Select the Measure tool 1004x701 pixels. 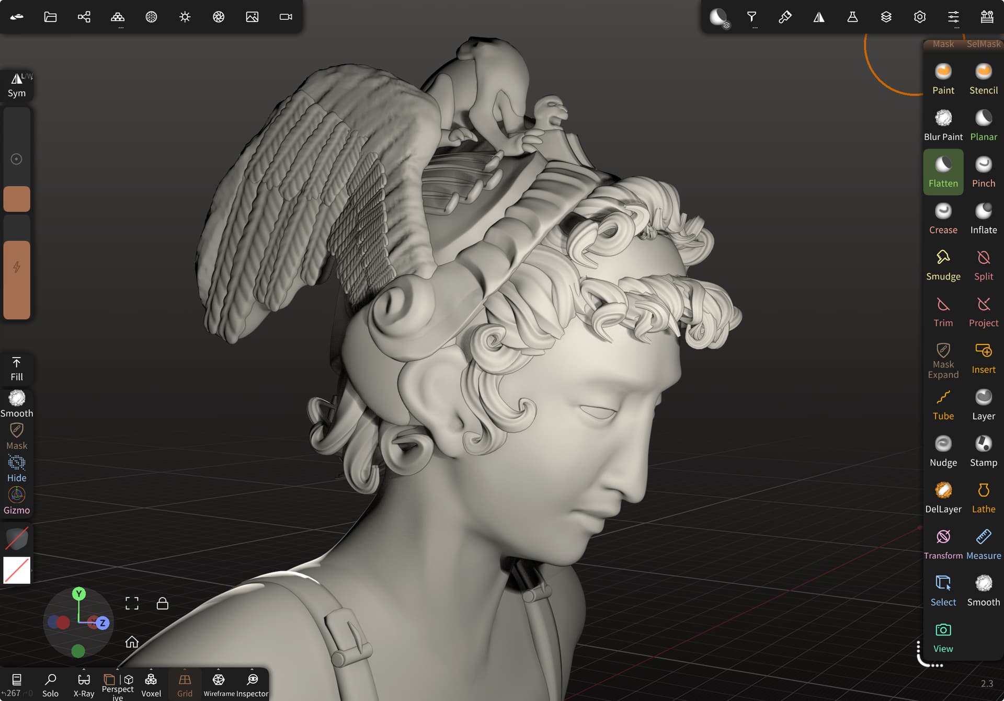[x=983, y=544]
